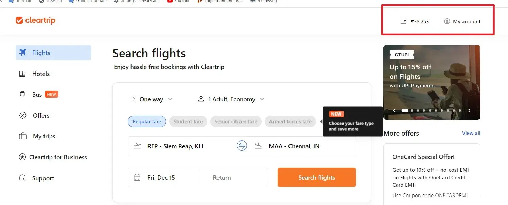Open the 1 Adult, Economy dropdown

point(231,99)
